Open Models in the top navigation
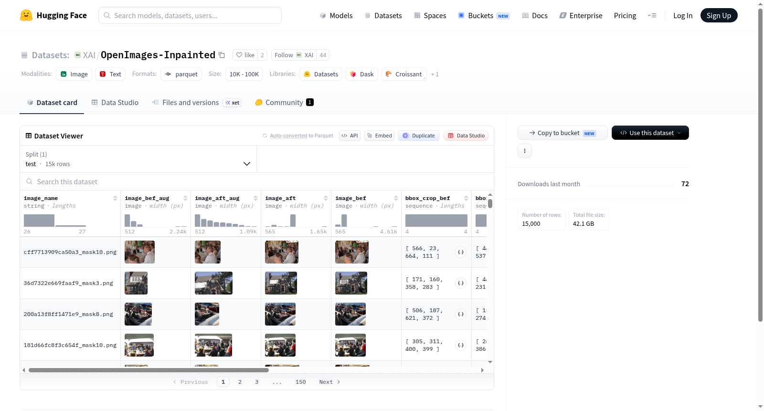 [x=336, y=16]
